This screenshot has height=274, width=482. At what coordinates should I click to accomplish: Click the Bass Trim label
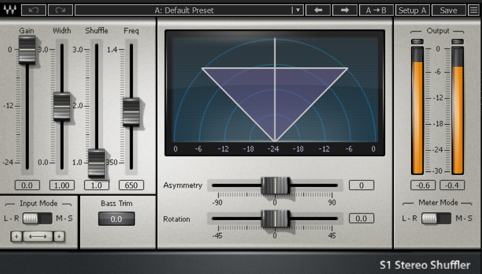117,204
